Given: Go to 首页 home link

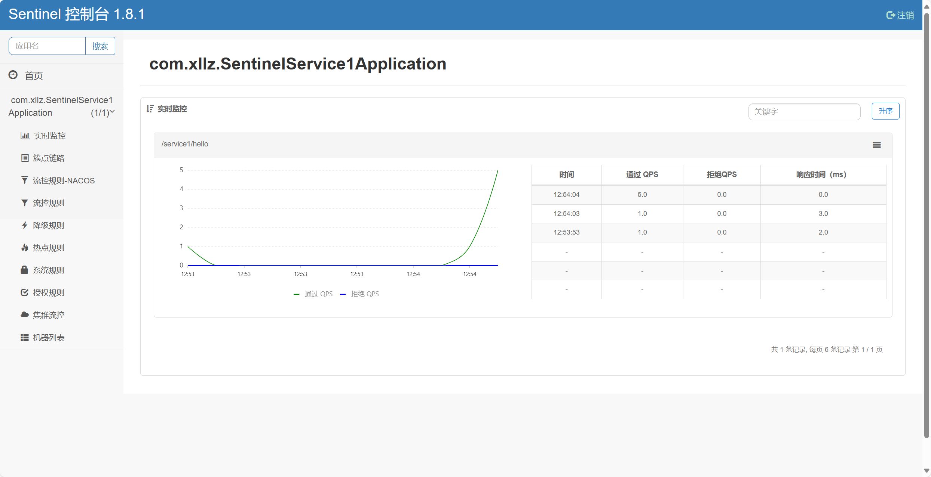Looking at the screenshot, I should 34,75.
